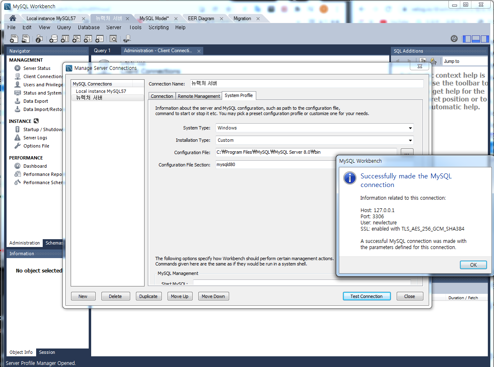
Task: Switch to the Session tab
Action: pos(47,352)
